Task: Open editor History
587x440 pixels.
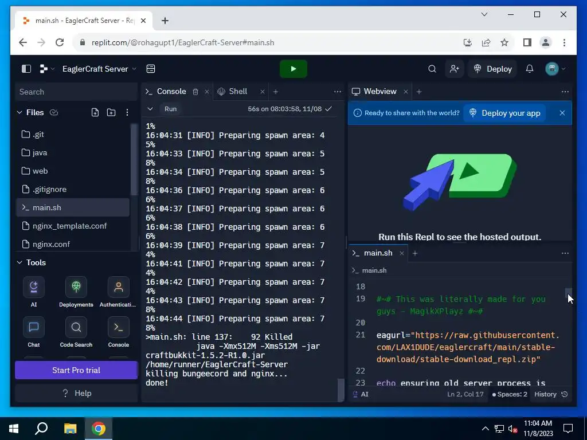Action: pos(551,394)
